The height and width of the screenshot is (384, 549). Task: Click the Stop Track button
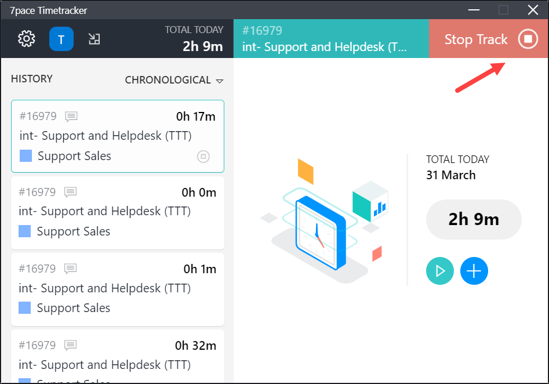pyautogui.click(x=489, y=39)
